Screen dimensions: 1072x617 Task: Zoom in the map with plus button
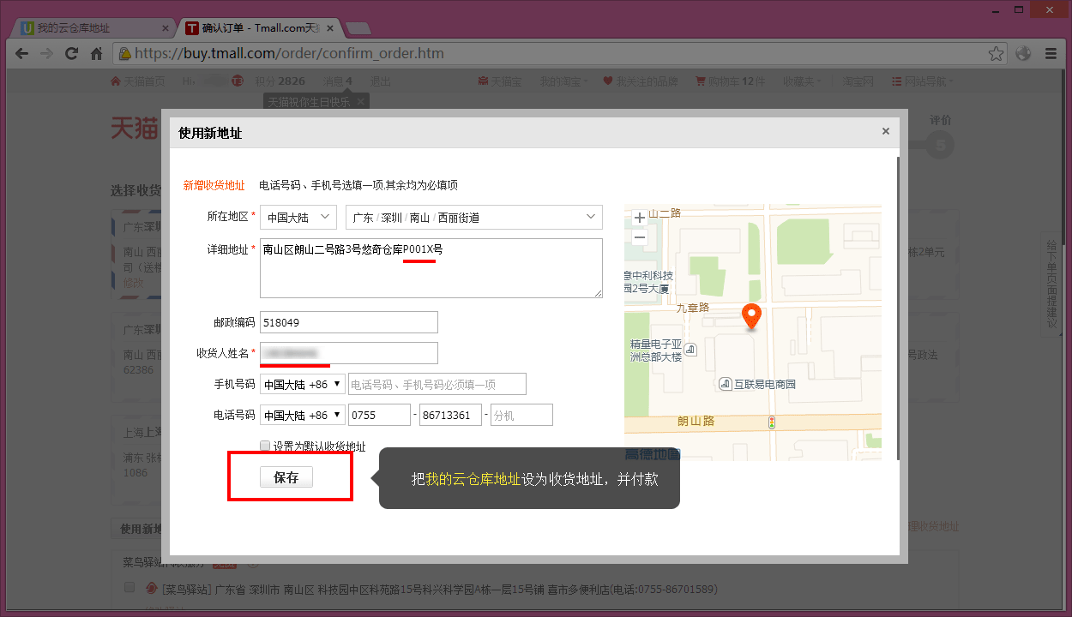[x=640, y=219]
